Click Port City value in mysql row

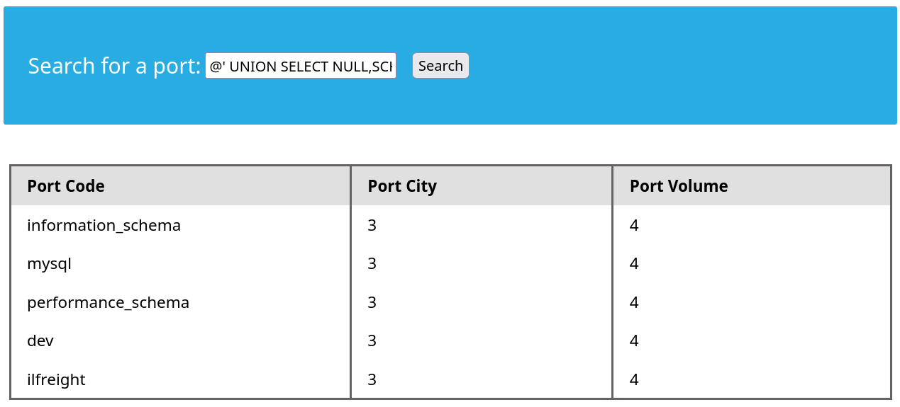pos(372,263)
